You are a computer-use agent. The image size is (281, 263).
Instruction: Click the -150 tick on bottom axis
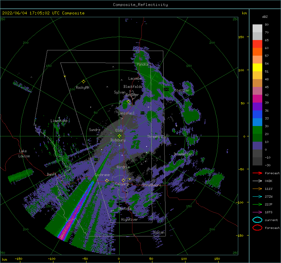click(x=19, y=259)
